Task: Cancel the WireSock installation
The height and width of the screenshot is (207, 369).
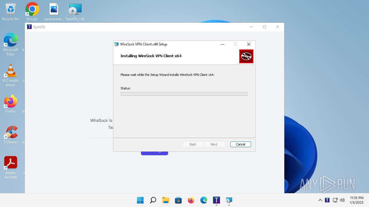Action: pos(241,144)
